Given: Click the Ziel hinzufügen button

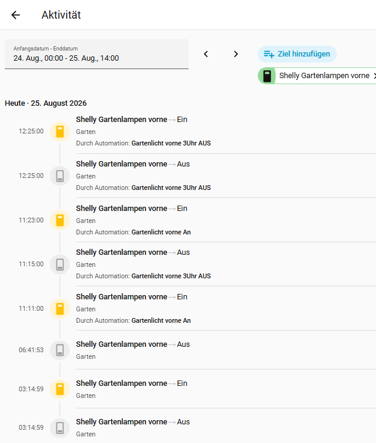Looking at the screenshot, I should pyautogui.click(x=297, y=54).
